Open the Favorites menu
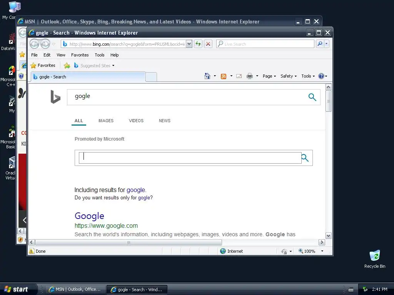The width and height of the screenshot is (394, 295). point(80,55)
